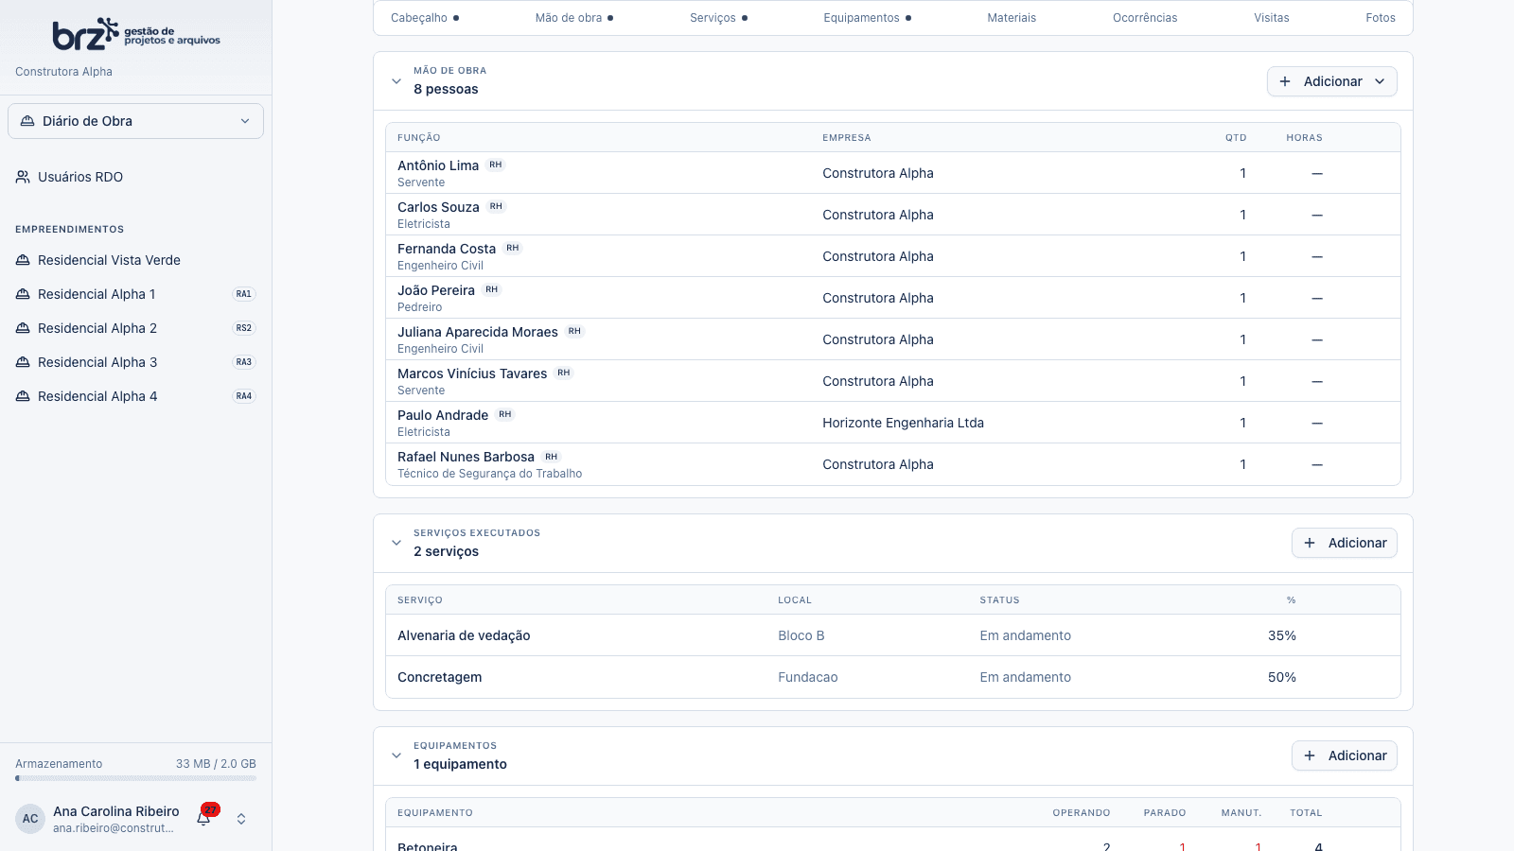Open the Diário de Obra module dropdown
Viewport: 1514px width, 851px height.
coord(136,121)
